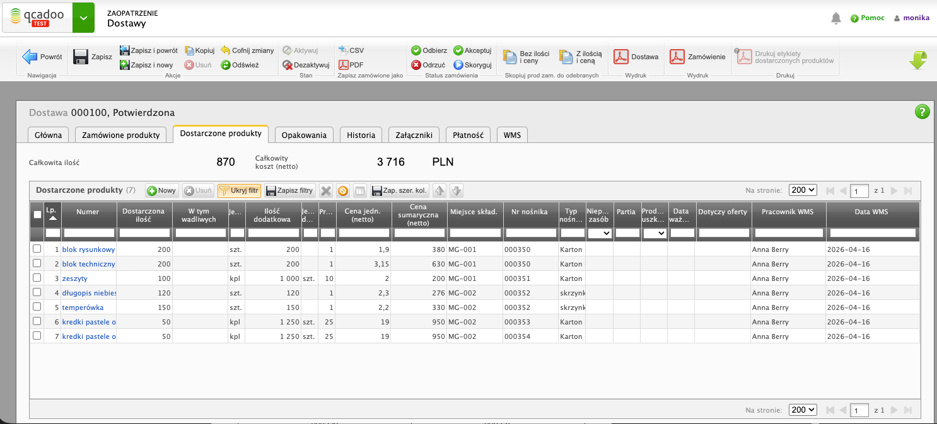Image resolution: width=937 pixels, height=424 pixels.
Task: Open the Załączniki tab
Action: pos(414,135)
